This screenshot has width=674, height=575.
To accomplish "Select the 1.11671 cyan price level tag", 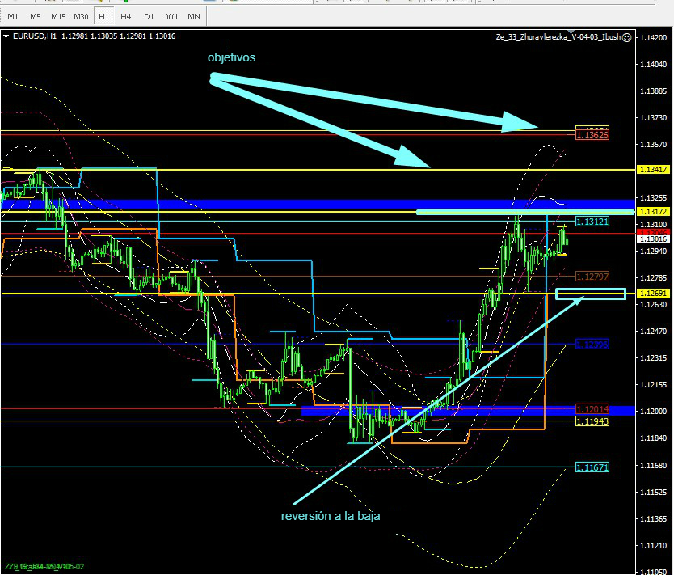I will 592,467.
